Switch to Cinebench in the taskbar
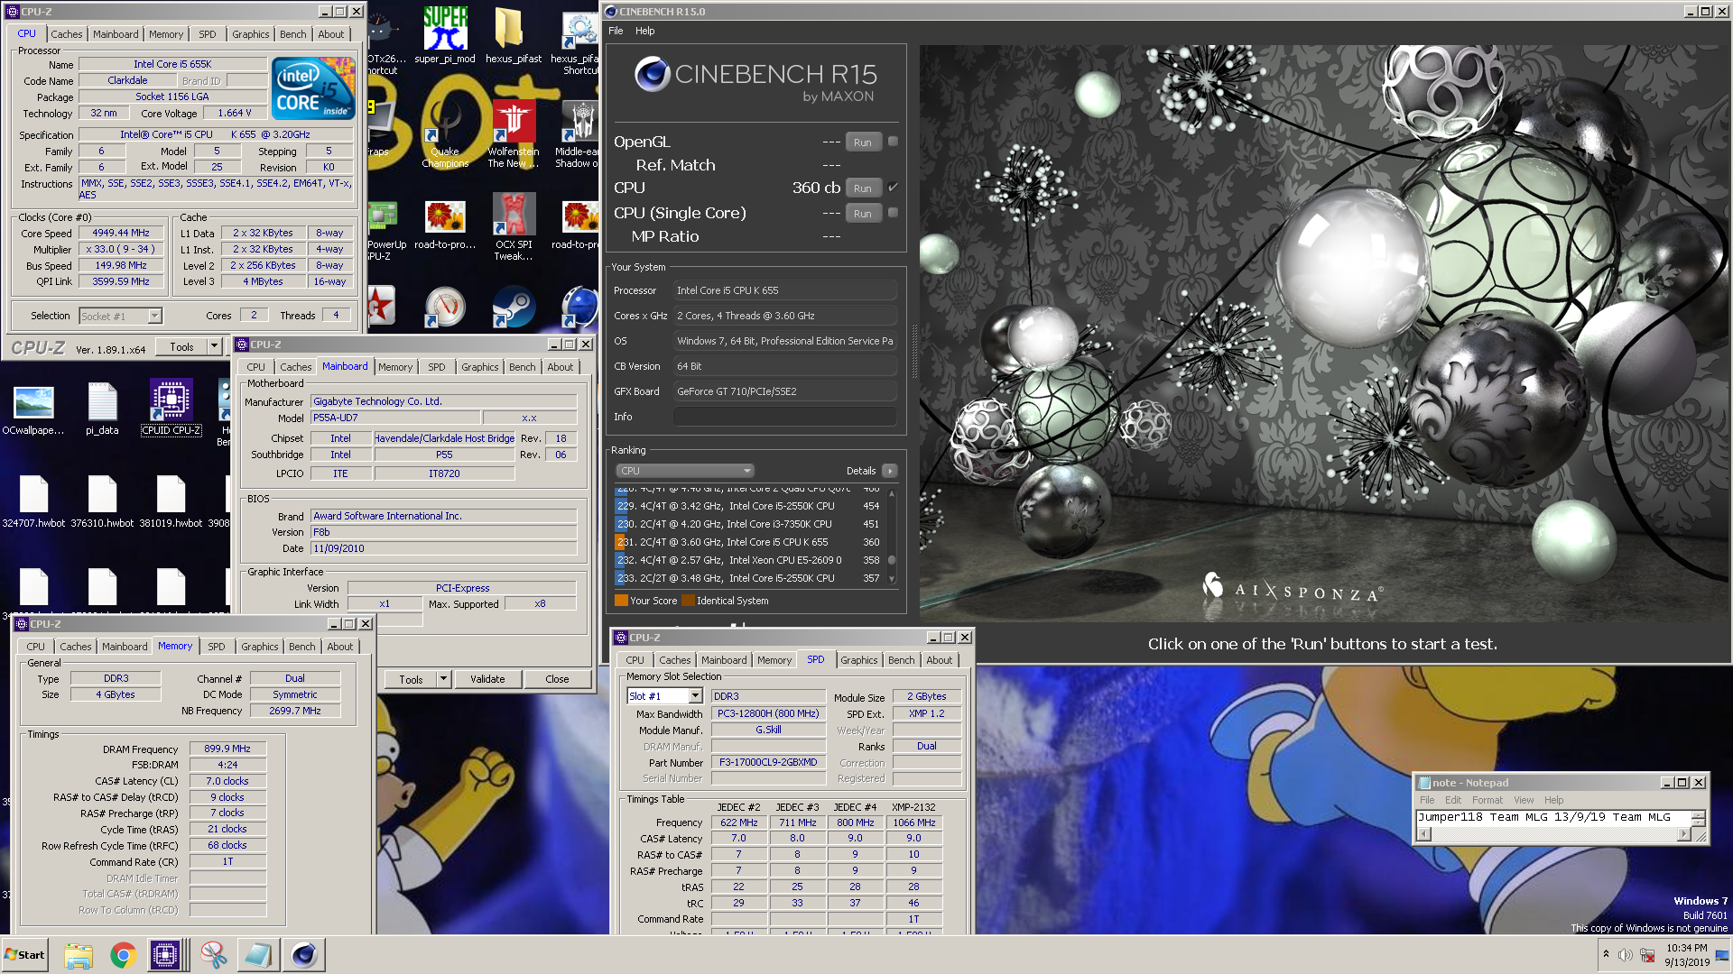 coord(304,955)
